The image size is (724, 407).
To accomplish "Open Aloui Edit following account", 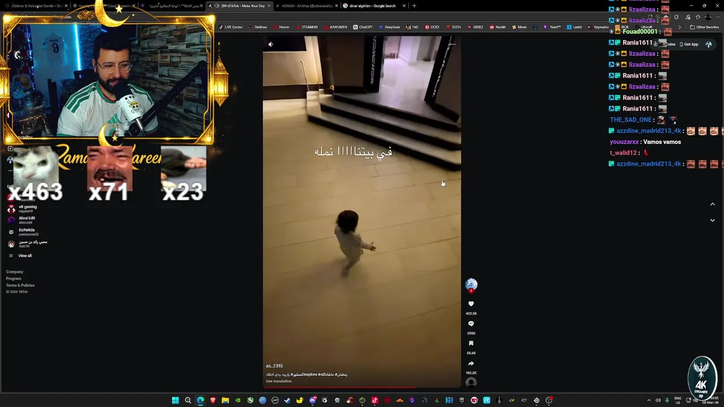I will (x=23, y=220).
